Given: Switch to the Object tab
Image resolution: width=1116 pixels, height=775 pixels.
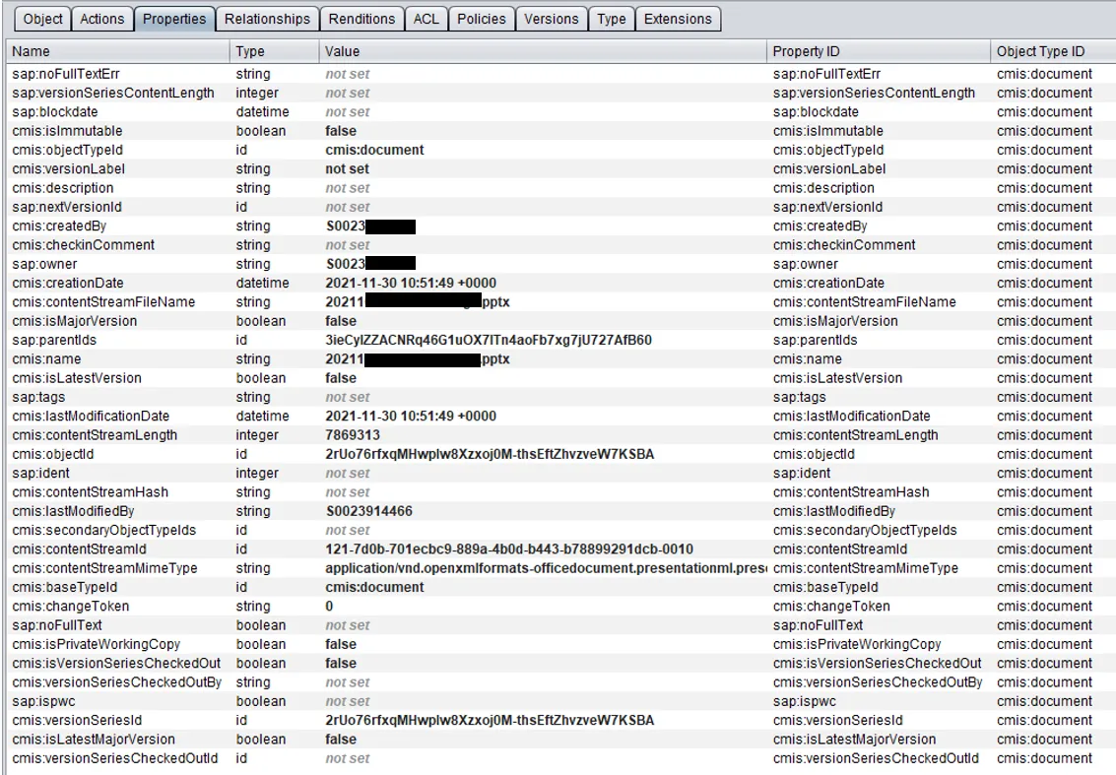Looking at the screenshot, I should [x=43, y=19].
